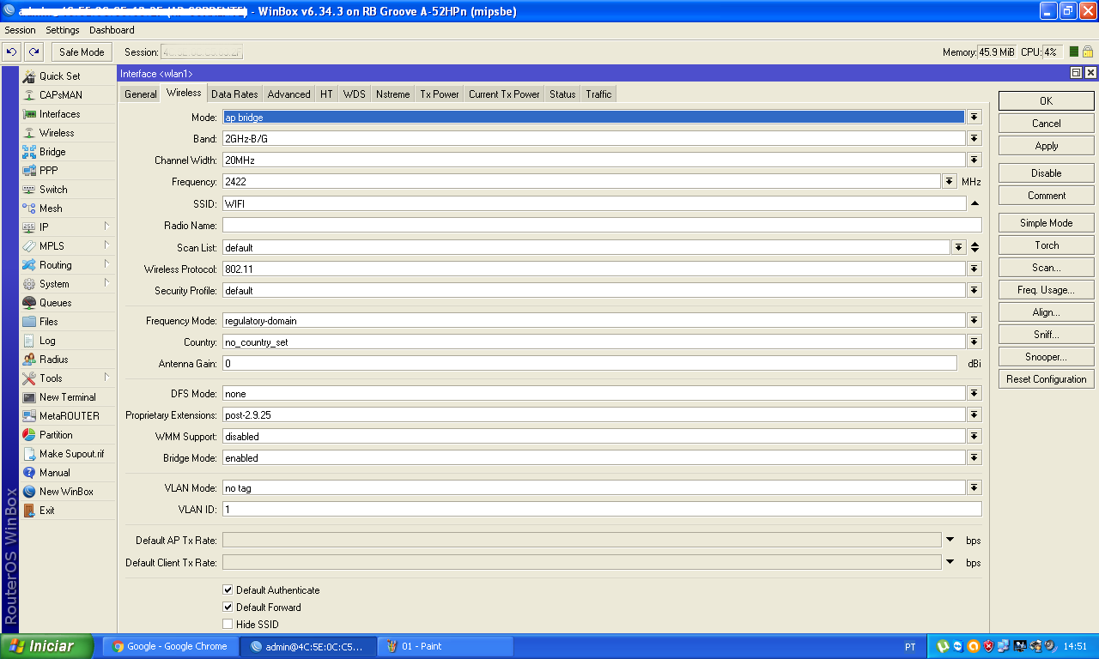Click the Snooper... button

pyautogui.click(x=1046, y=357)
